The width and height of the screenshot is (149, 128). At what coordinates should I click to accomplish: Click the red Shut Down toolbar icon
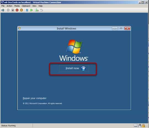coord(17,10)
